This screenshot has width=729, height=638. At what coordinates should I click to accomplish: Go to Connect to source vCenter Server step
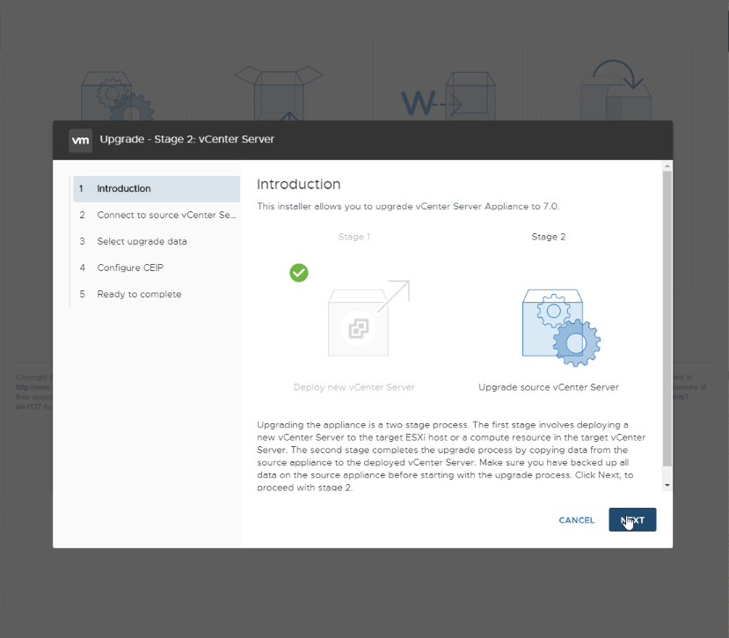point(157,215)
